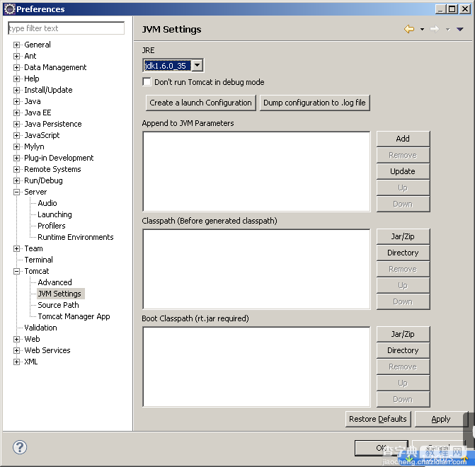Click Add for JVM Parameters
This screenshot has width=475, height=467.
tap(403, 139)
